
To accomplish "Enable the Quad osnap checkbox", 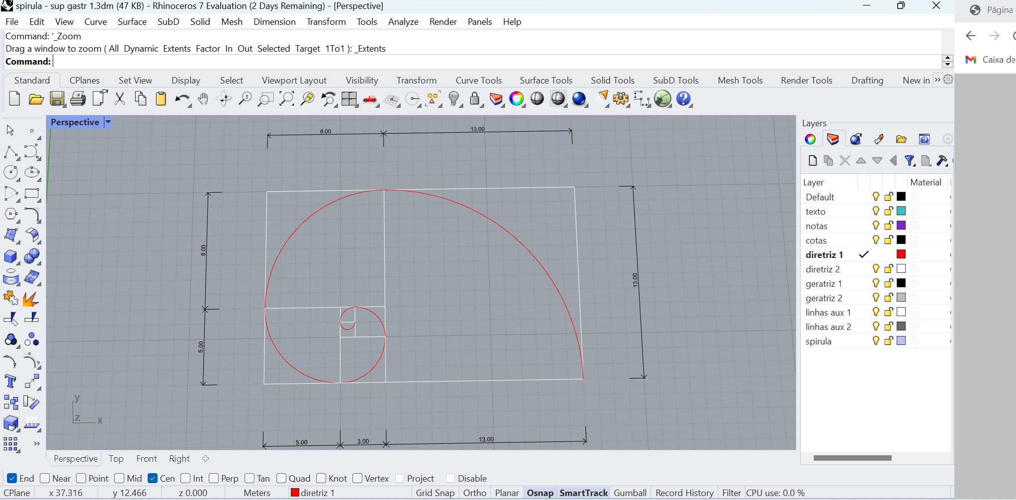I will tap(281, 478).
